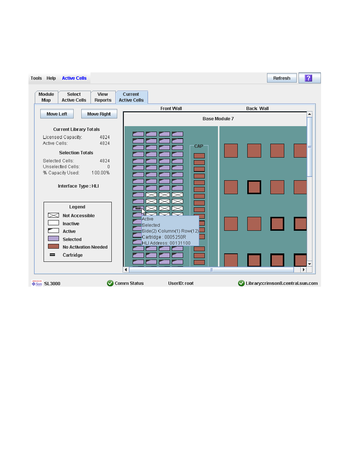348x475 pixels.
Task: Click vertical scrollbar up arrow
Action: tap(310, 114)
